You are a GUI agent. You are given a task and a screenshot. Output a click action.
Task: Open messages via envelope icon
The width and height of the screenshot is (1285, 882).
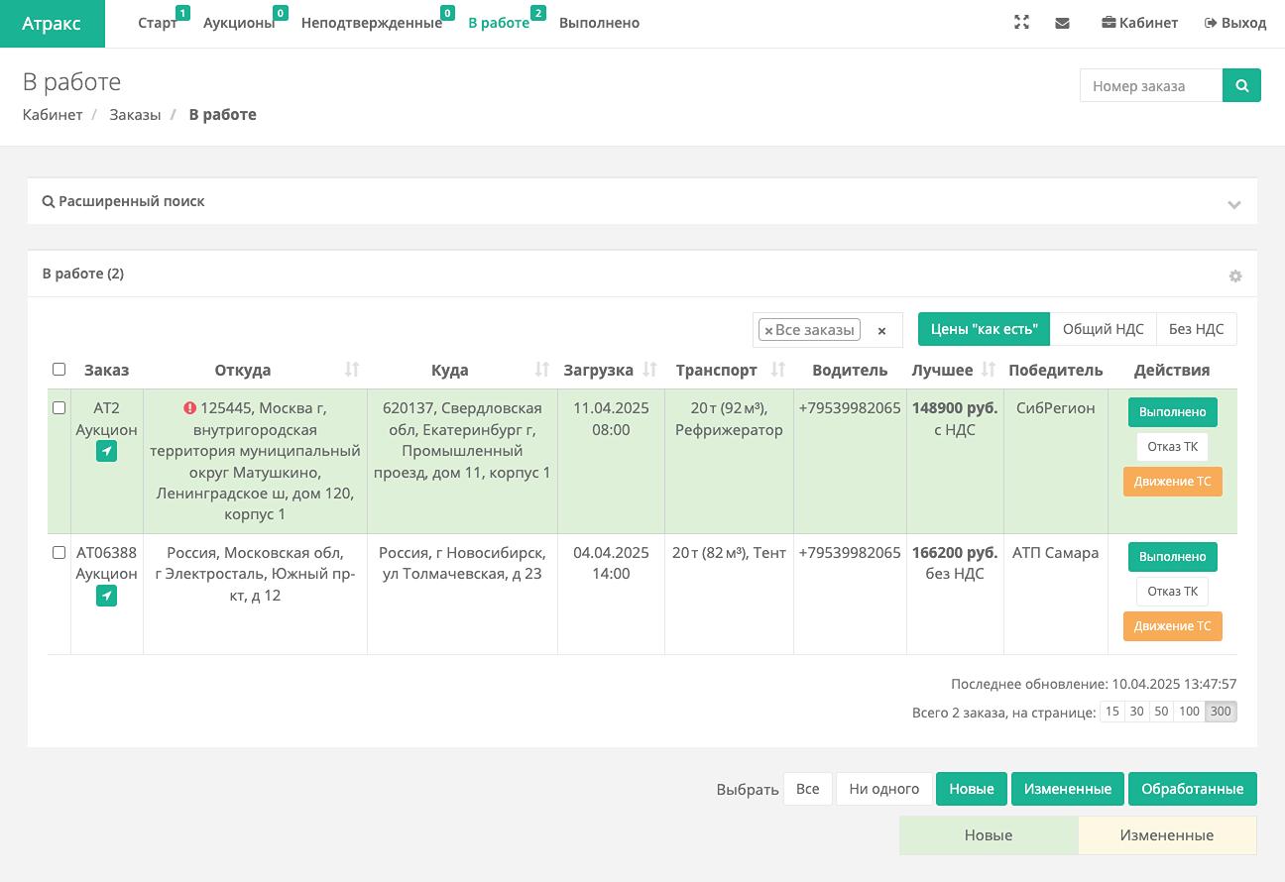pyautogui.click(x=1062, y=23)
